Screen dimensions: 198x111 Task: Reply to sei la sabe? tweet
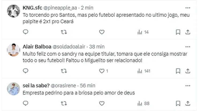[26, 103]
